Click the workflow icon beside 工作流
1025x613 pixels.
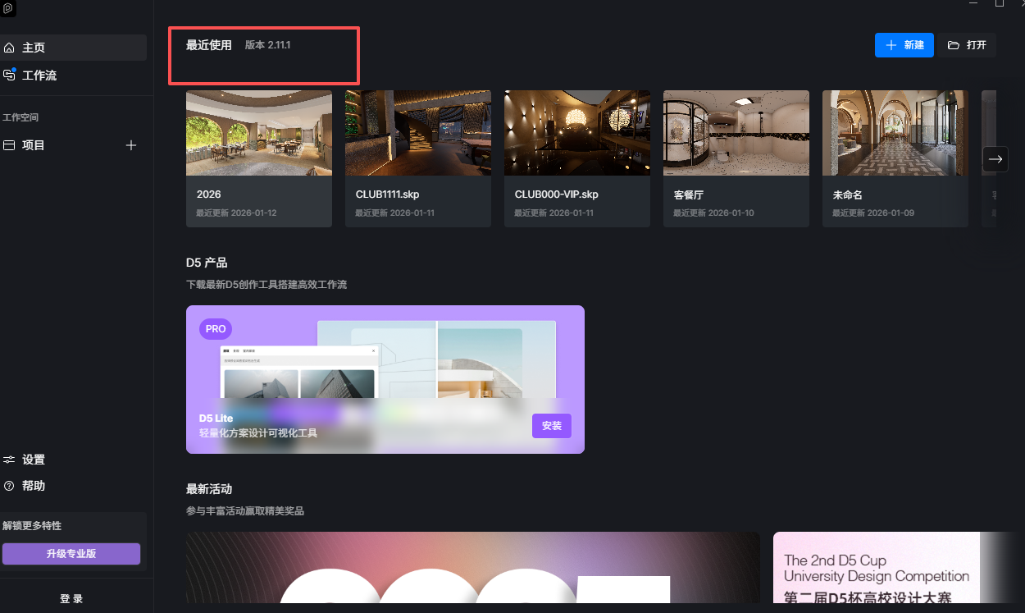click(x=9, y=75)
